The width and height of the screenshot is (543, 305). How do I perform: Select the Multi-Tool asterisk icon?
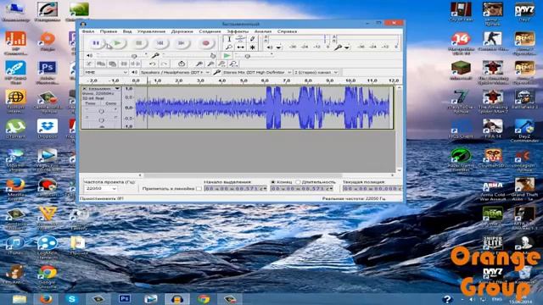tap(253, 47)
